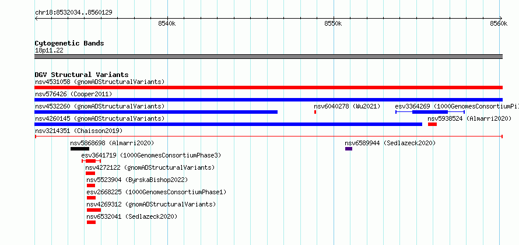Click the chr18:8532034..8560129 coordinate label
Image resolution: width=519 pixels, height=245 pixels.
[x=73, y=13]
